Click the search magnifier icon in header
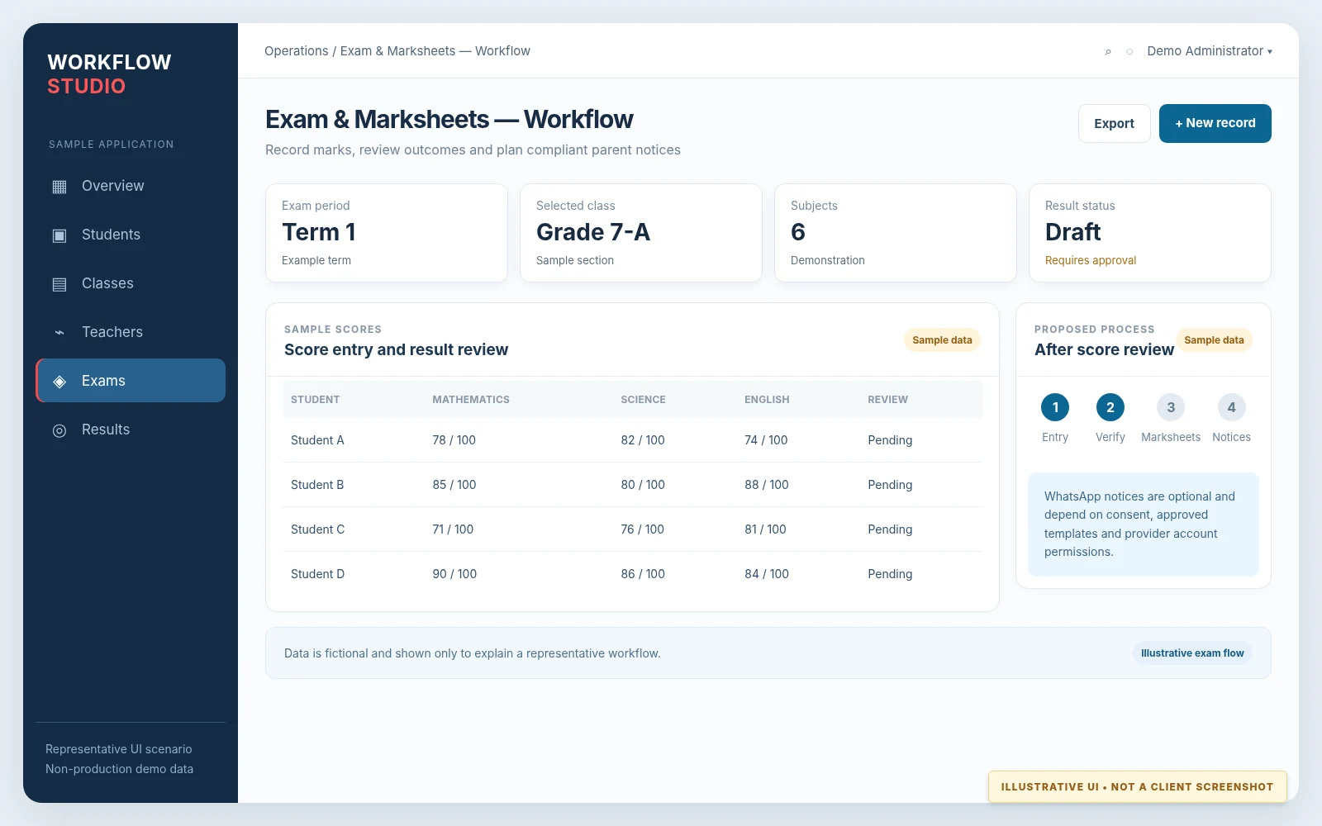The image size is (1322, 826). tap(1108, 51)
